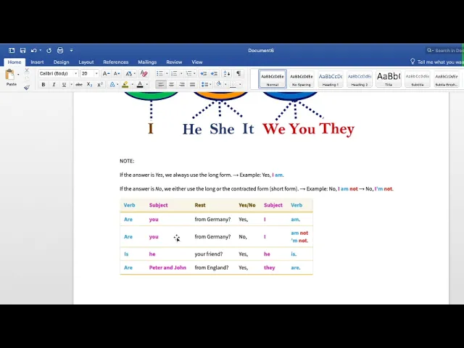Open the View tab
Image resolution: width=464 pixels, height=348 pixels.
pos(197,62)
